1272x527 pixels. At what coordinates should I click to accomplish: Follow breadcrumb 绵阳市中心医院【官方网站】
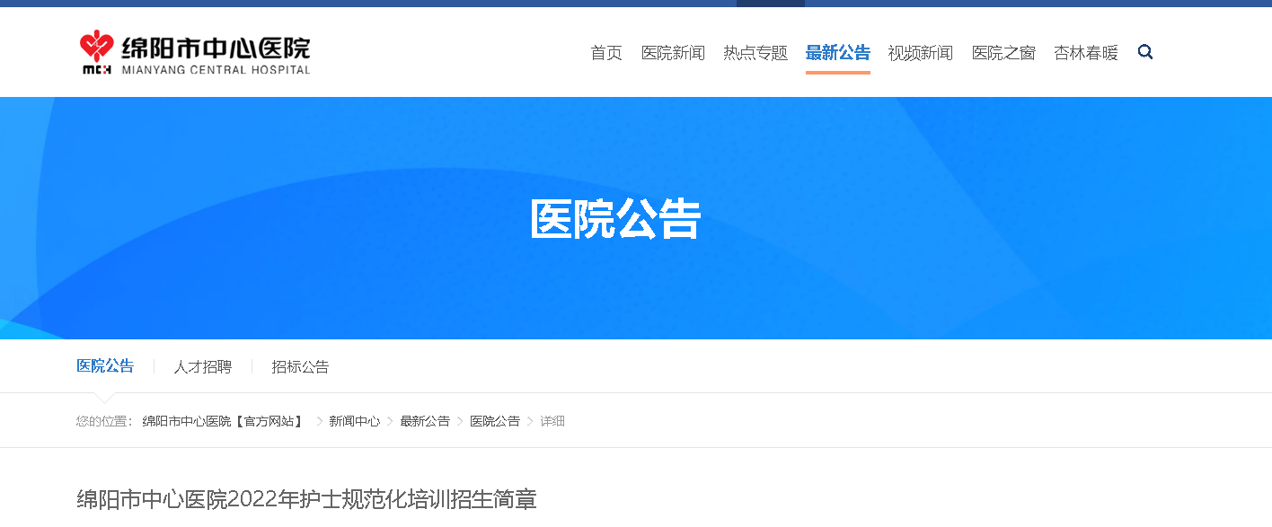pos(223,421)
